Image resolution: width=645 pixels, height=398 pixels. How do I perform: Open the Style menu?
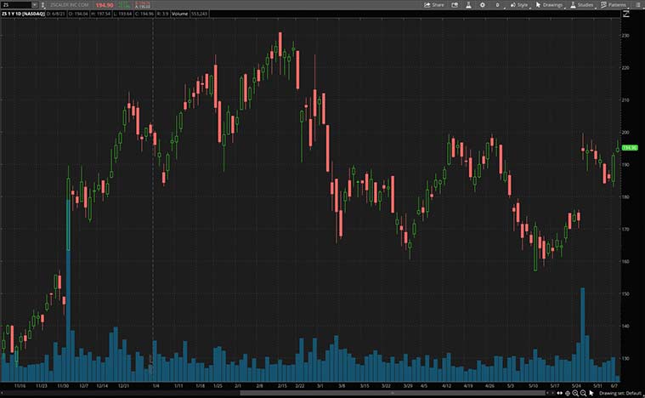(x=519, y=5)
